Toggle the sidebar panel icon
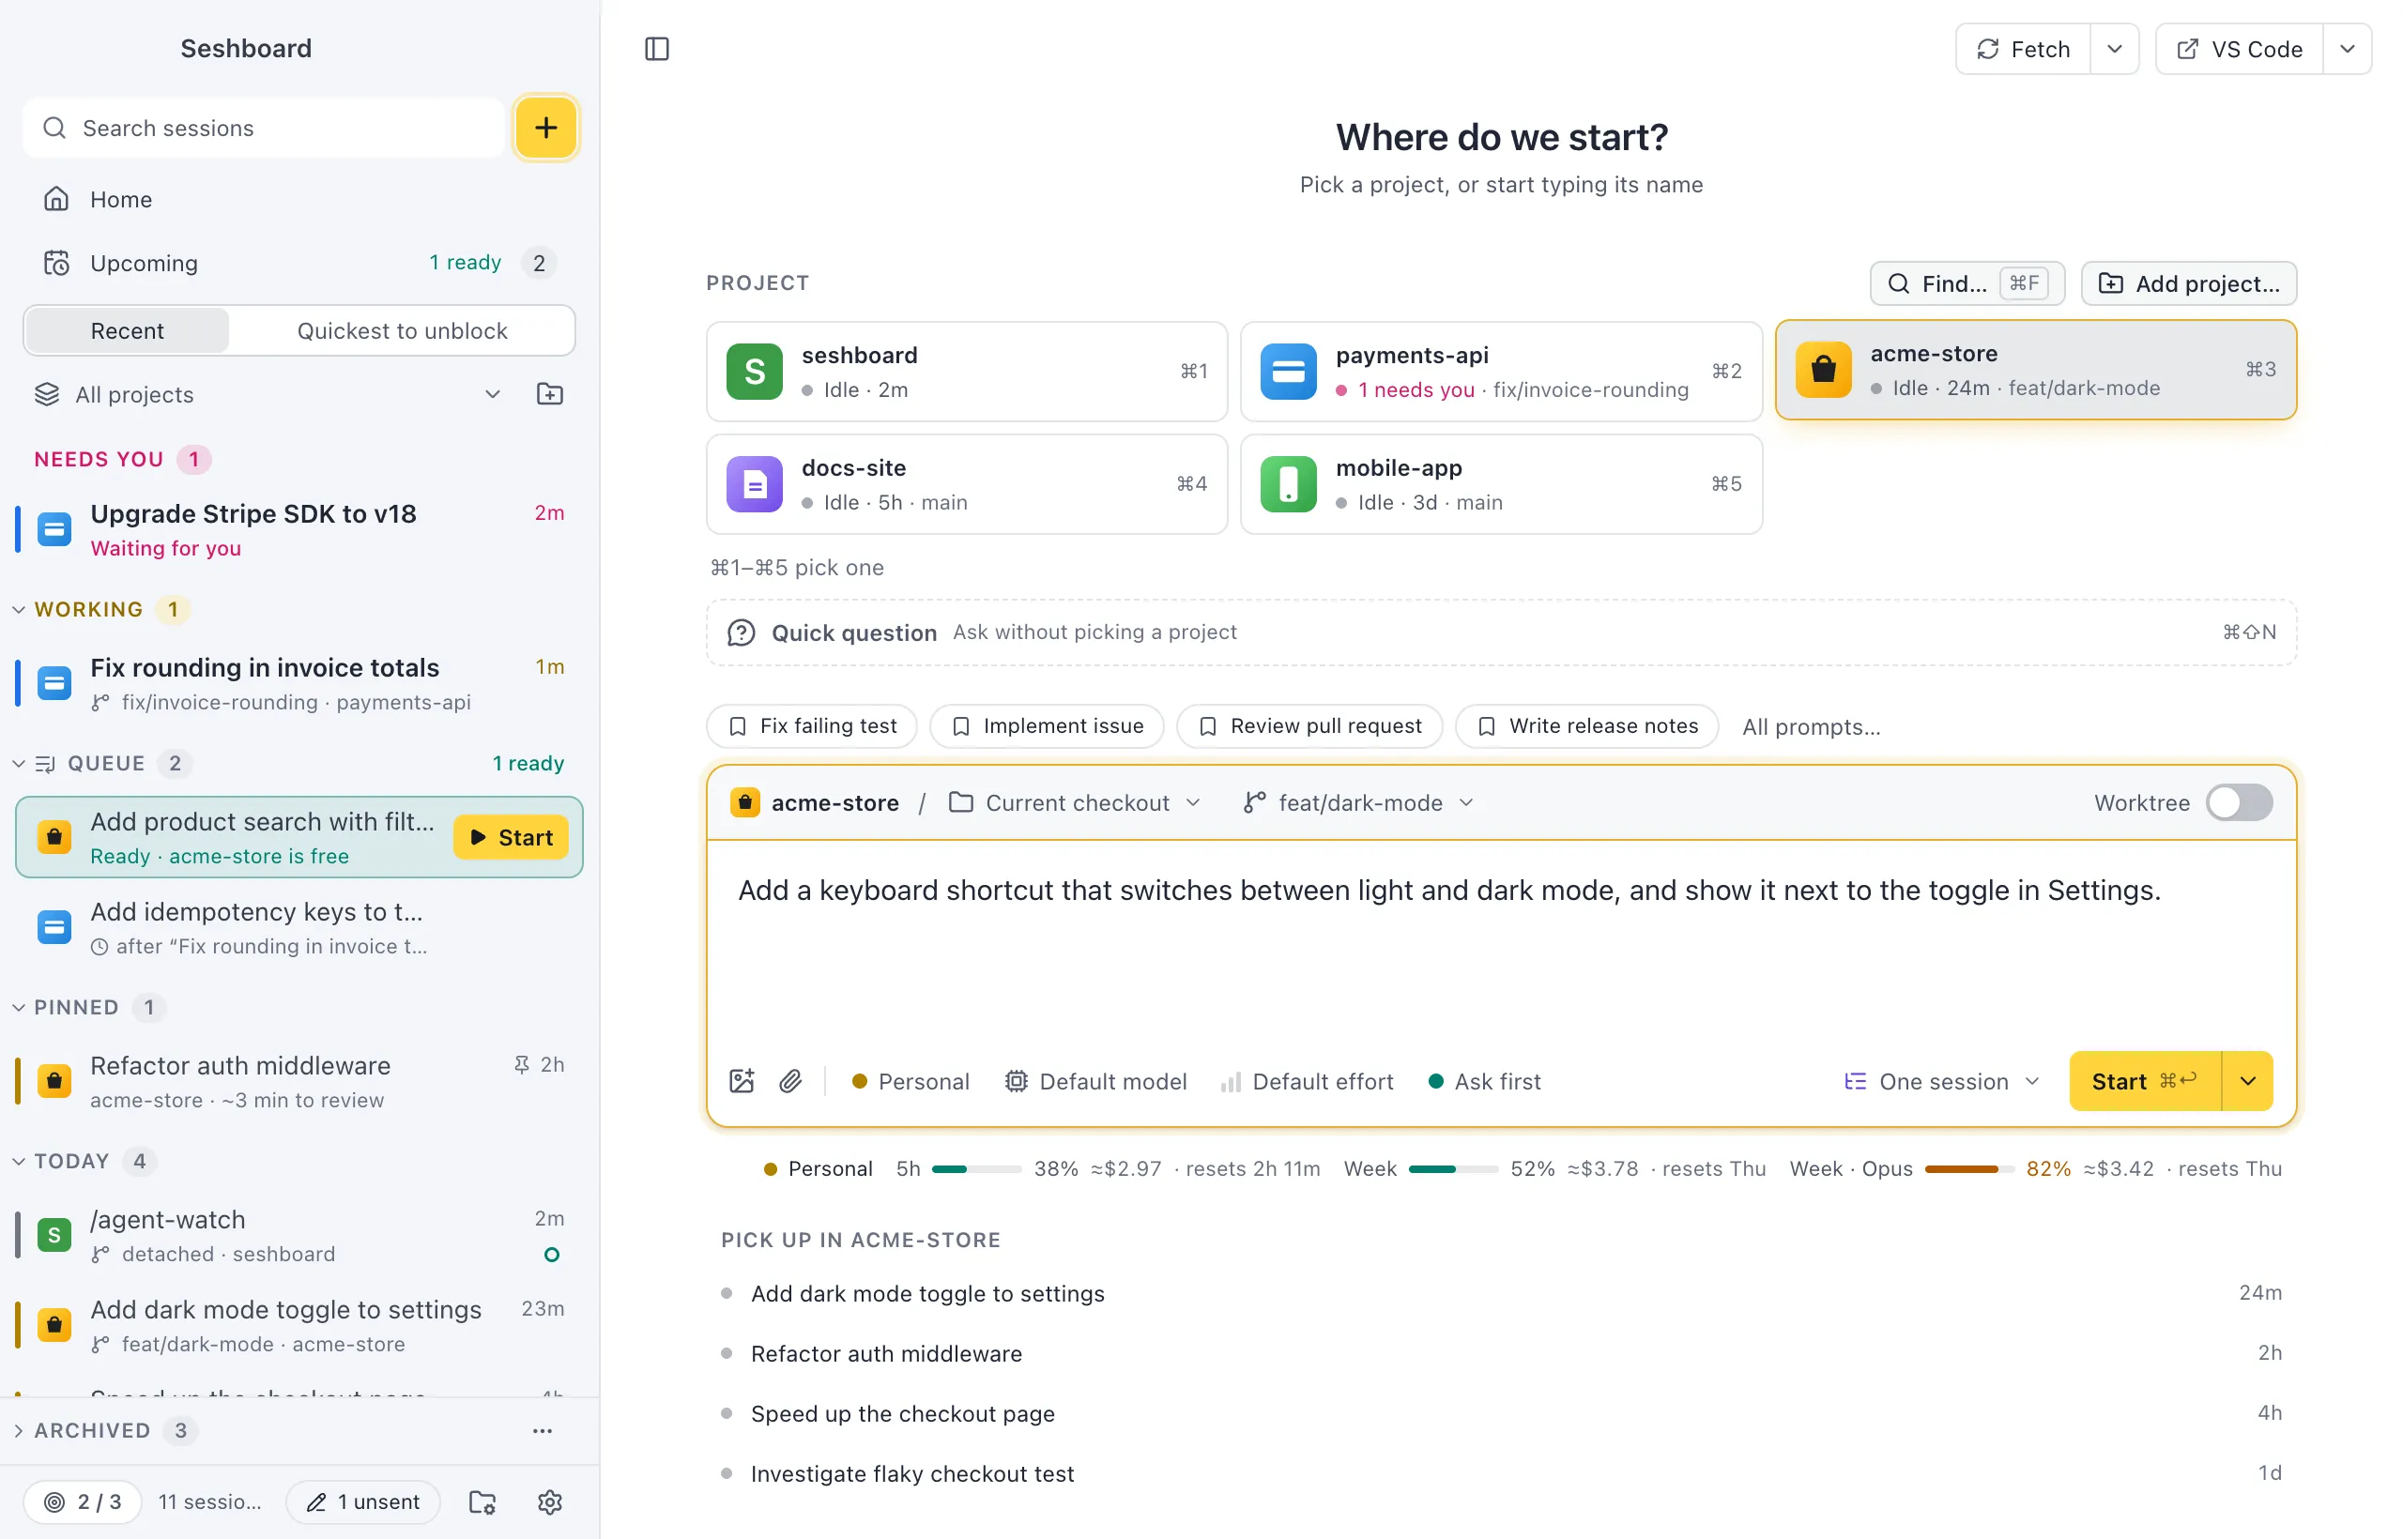Screen dimensions: 2403x1539 tap(657, 49)
